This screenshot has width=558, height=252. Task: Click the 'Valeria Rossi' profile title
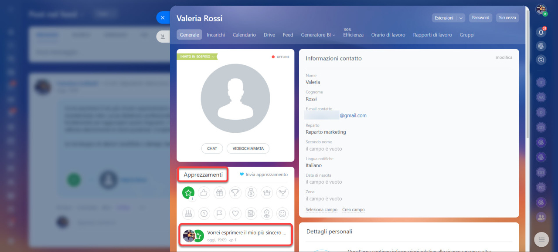(200, 18)
